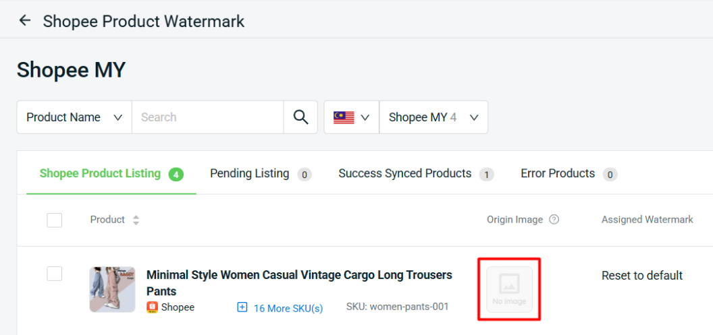Sort by Product column arrows

[136, 220]
